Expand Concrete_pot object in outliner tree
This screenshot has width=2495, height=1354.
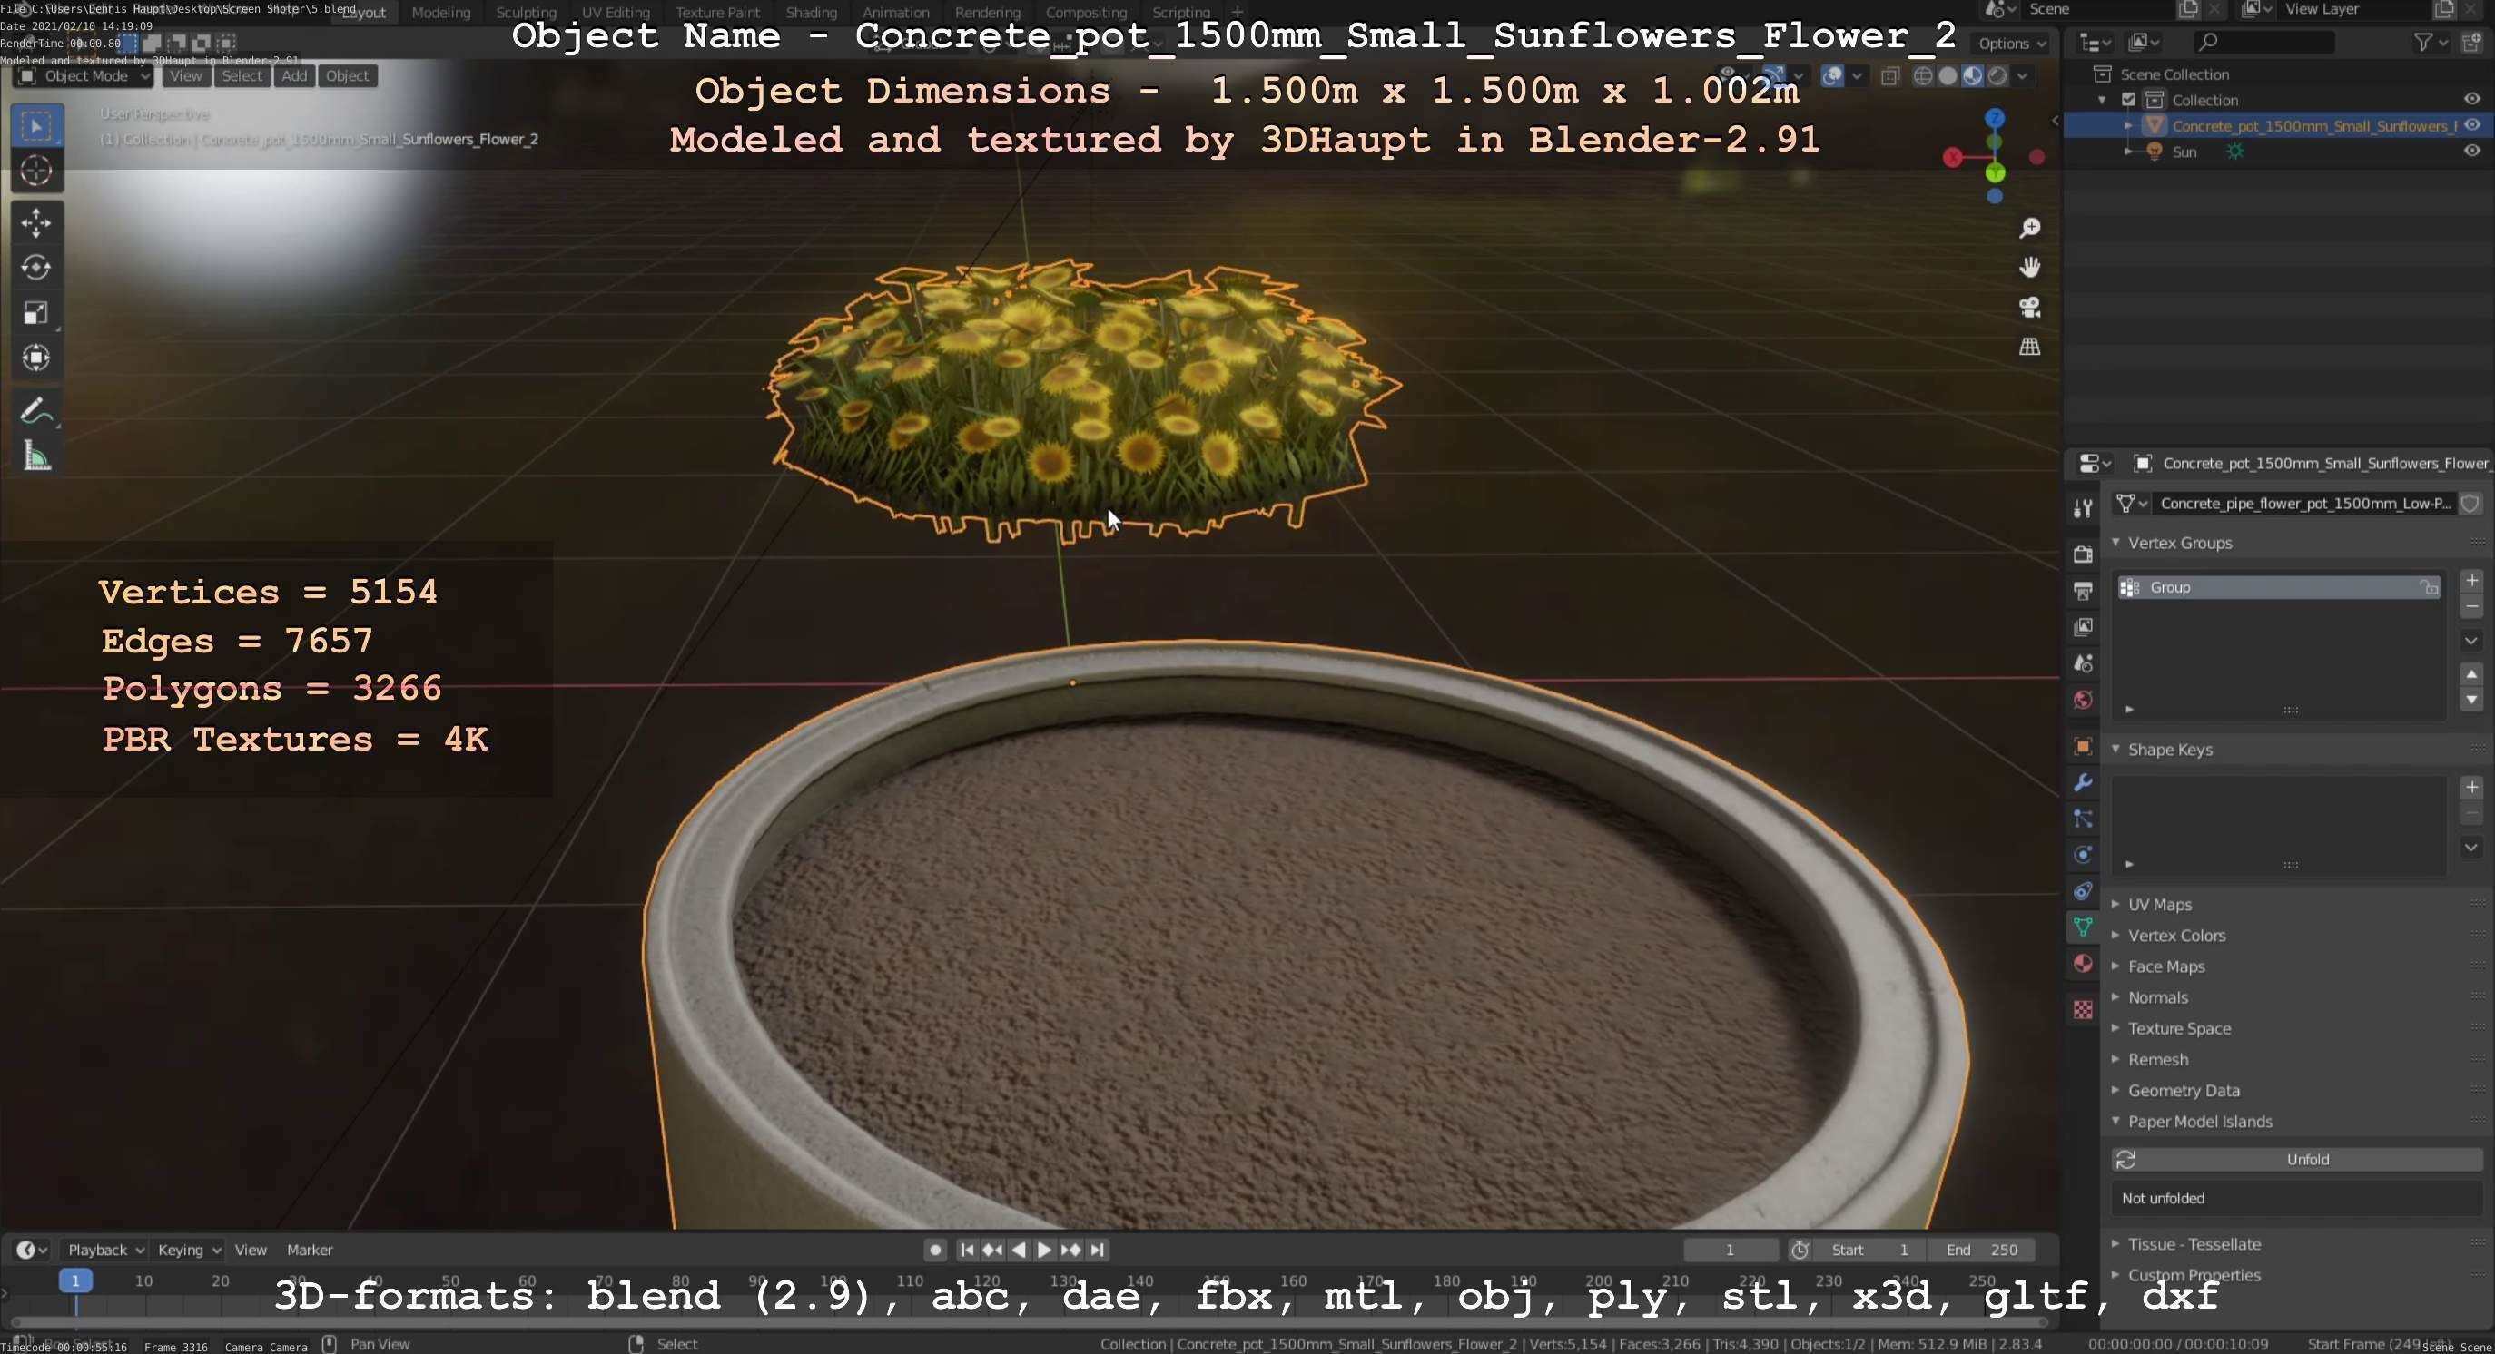point(2128,126)
